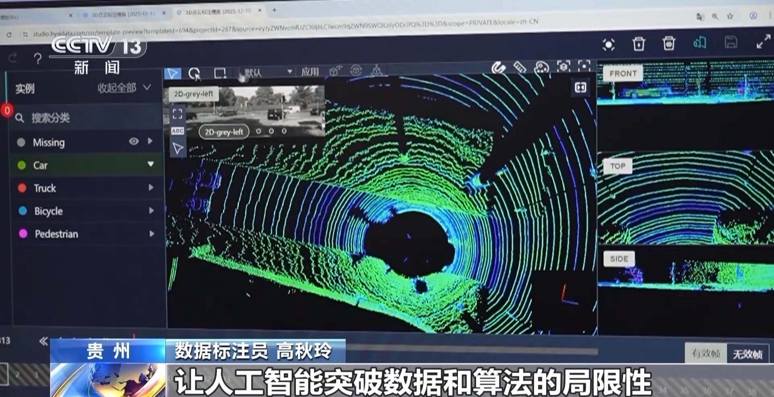Click the help question mark icon

pos(38,59)
